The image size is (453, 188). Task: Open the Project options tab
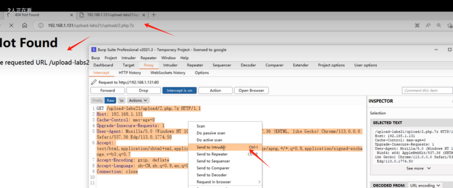tap(331, 65)
